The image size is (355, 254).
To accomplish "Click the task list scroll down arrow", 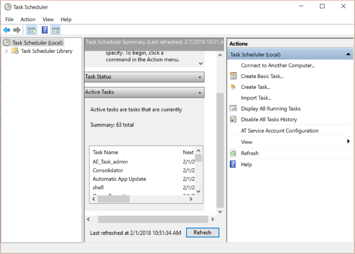I will [x=199, y=191].
